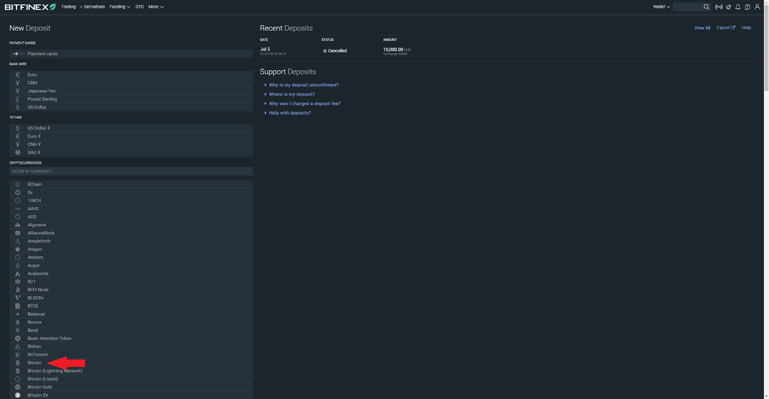Image resolution: width=769 pixels, height=399 pixels.
Task: Click the external-link icon beside Export
Action: click(x=733, y=27)
